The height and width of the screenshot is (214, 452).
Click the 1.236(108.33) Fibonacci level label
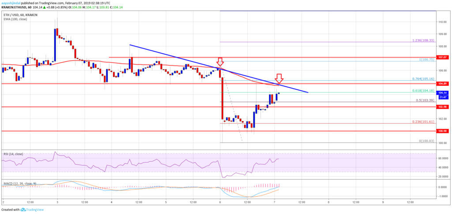[424, 40]
